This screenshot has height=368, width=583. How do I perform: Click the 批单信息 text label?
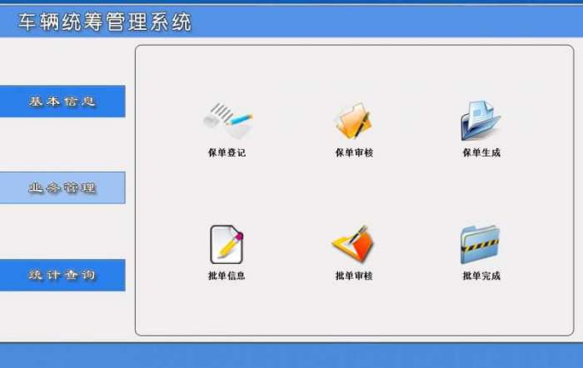pos(227,276)
